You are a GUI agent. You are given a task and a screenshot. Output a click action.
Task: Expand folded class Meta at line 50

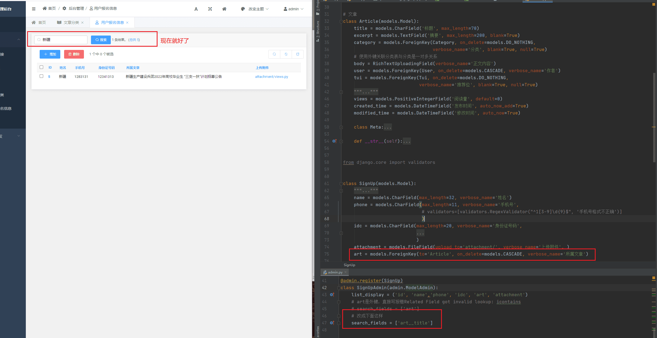[341, 127]
